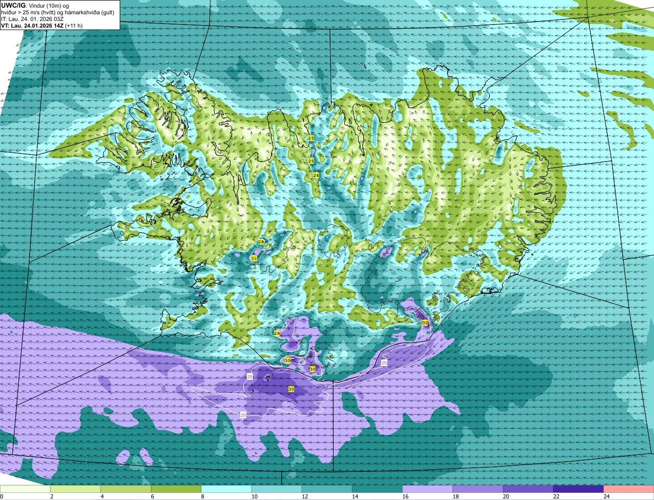
Task: Pick the 18–20 m/s light purple legend swatch
Action: [478, 489]
